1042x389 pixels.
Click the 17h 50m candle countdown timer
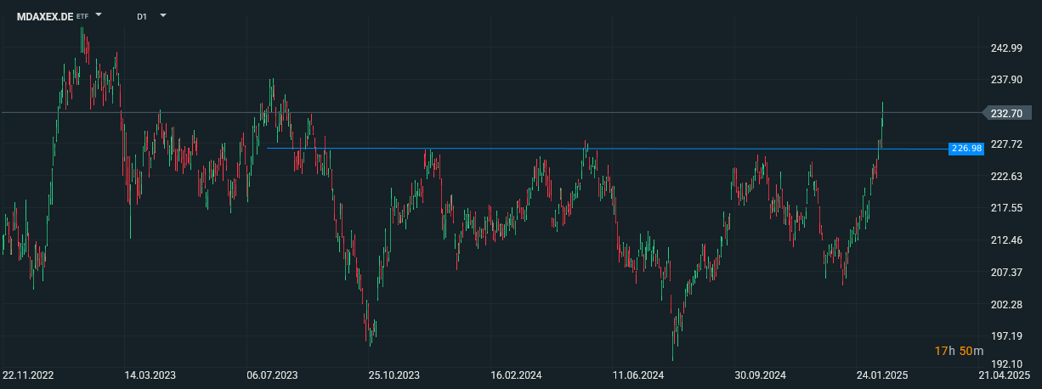(x=960, y=351)
